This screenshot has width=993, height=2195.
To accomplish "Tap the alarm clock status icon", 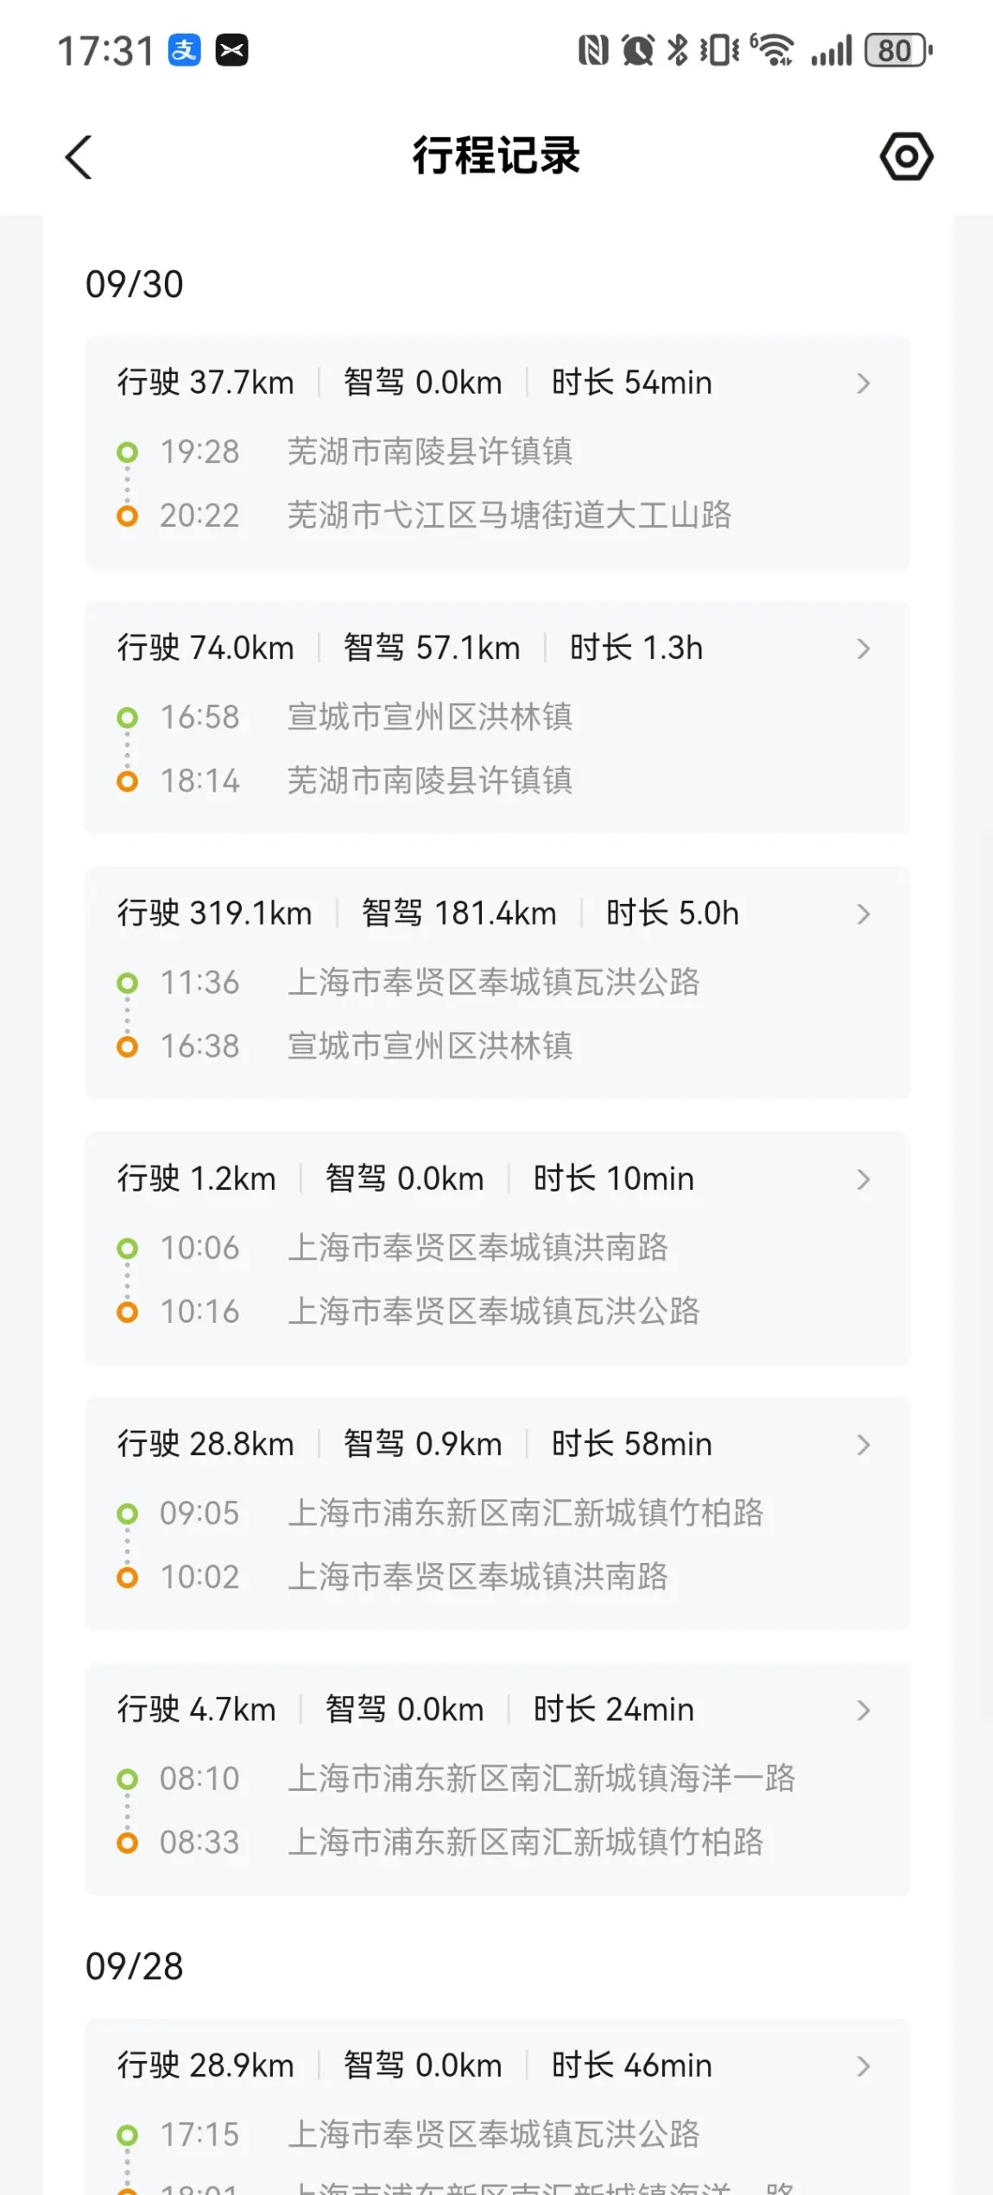I will coord(638,50).
